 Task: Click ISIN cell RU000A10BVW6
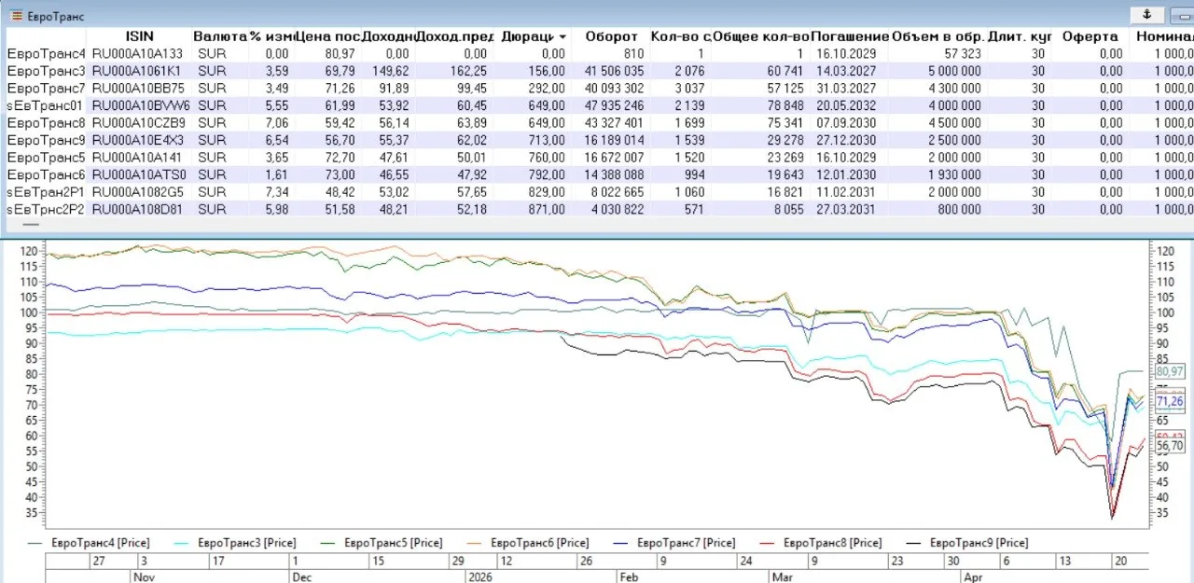point(139,105)
